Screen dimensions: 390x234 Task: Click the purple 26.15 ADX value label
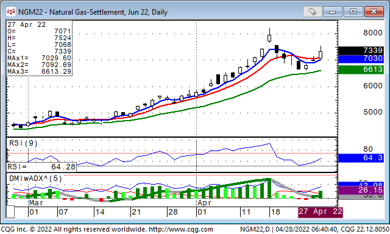coord(361,190)
